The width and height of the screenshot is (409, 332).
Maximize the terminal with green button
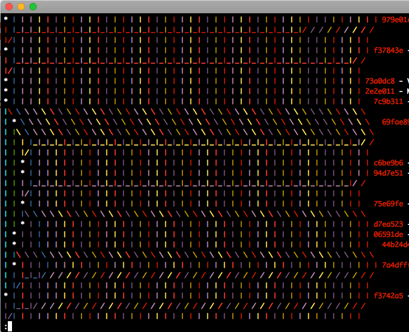click(33, 7)
